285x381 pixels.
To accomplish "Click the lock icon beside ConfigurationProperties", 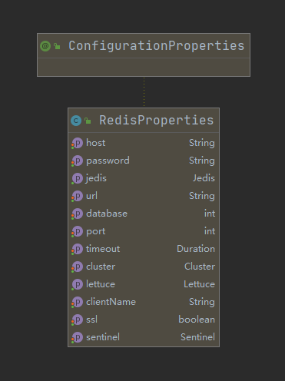I will pyautogui.click(x=57, y=46).
